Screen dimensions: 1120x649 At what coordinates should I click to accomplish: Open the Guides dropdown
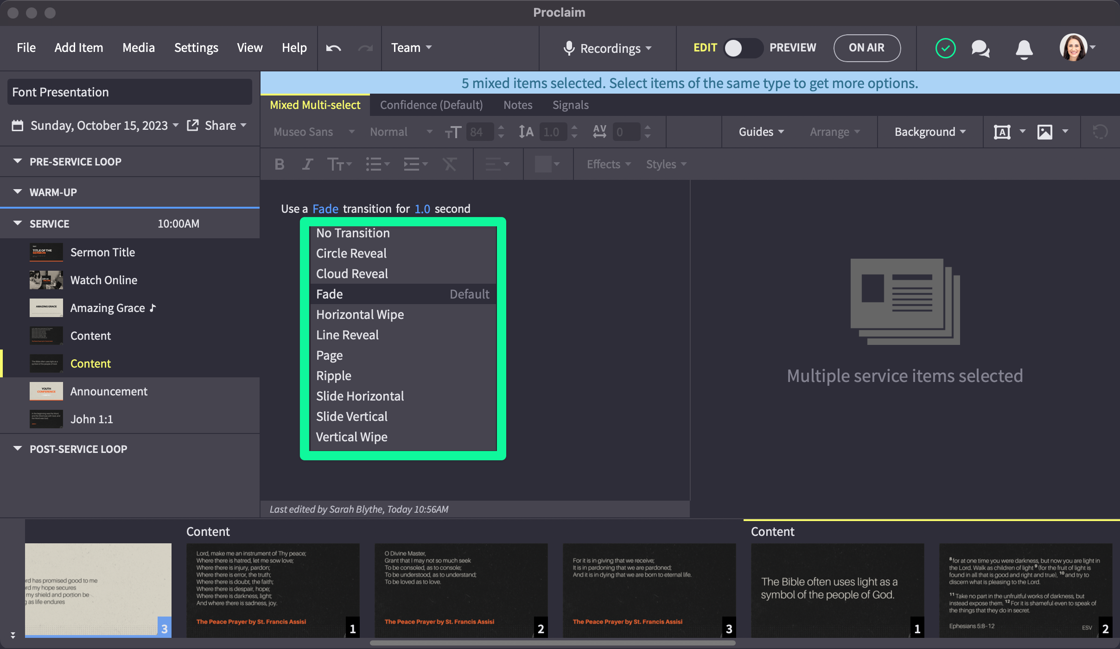pos(761,132)
